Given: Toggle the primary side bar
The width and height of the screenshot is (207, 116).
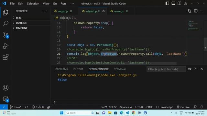Looking at the screenshot, I should tap(167, 3).
